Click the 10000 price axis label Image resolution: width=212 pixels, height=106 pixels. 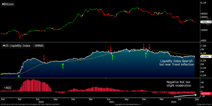[x=204, y=30]
